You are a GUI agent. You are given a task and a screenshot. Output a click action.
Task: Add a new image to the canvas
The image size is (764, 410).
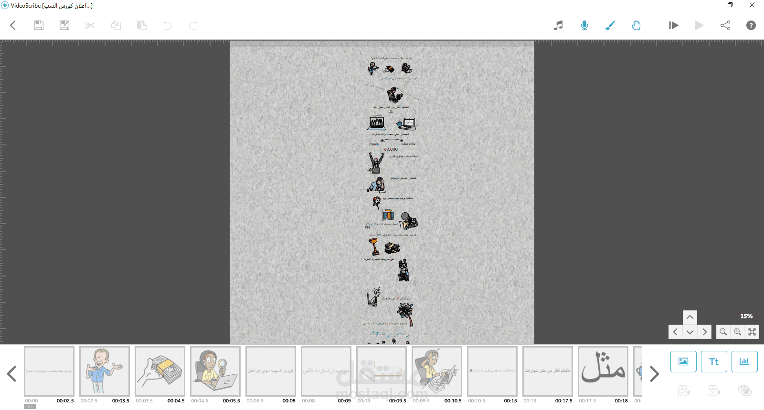683,361
